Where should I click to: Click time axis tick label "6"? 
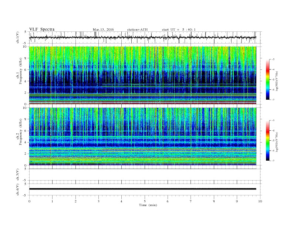pyautogui.click(x=168, y=201)
